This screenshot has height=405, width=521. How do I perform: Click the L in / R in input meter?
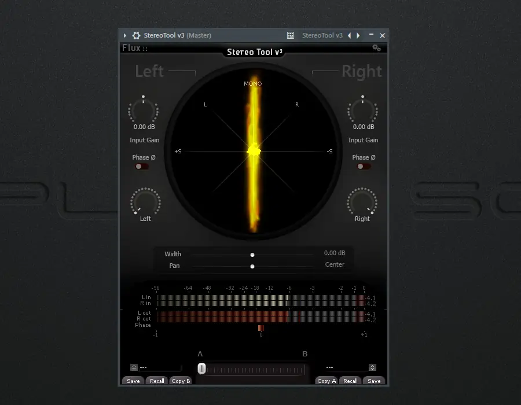pyautogui.click(x=261, y=300)
